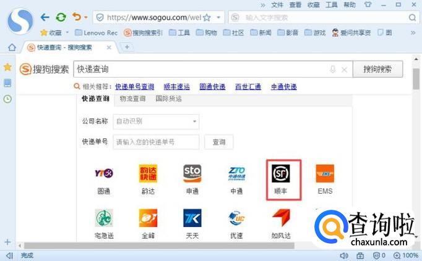Open the address bar history dropdown arrow
The width and height of the screenshot is (422, 261).
tap(218, 17)
